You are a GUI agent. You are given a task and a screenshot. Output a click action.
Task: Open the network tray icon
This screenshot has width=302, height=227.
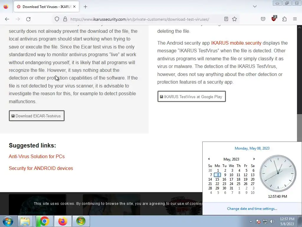tap(265, 221)
